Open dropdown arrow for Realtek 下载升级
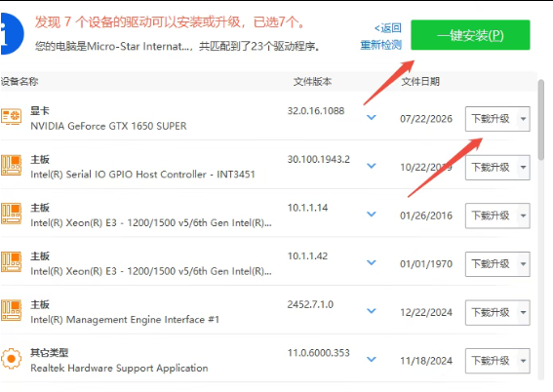 pyautogui.click(x=524, y=361)
